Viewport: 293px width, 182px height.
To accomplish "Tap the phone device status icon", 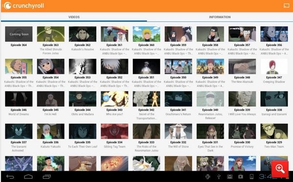I will click(x=251, y=177).
